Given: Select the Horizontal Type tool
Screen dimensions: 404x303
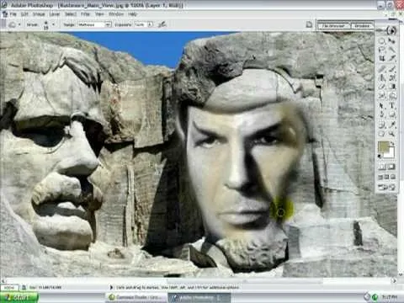Looking at the screenshot, I should point(392,105).
